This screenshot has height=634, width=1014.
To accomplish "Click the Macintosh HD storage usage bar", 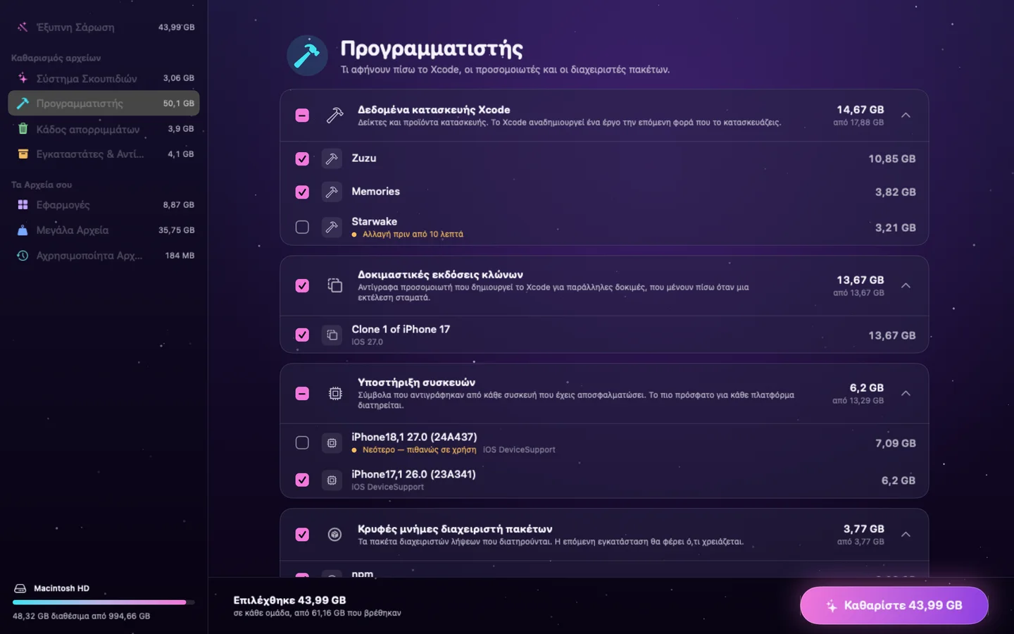I will [104, 602].
